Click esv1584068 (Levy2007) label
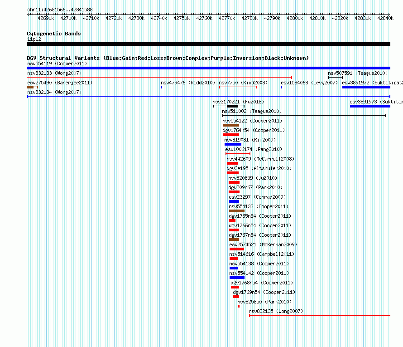 click(x=309, y=83)
